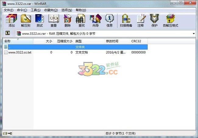The width and height of the screenshot is (198, 138).
Task: Click the WinRAR title bar books icon
Action: pyautogui.click(x=4, y=4)
